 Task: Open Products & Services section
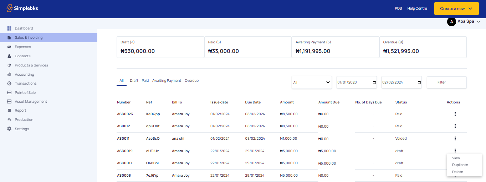pos(31,65)
